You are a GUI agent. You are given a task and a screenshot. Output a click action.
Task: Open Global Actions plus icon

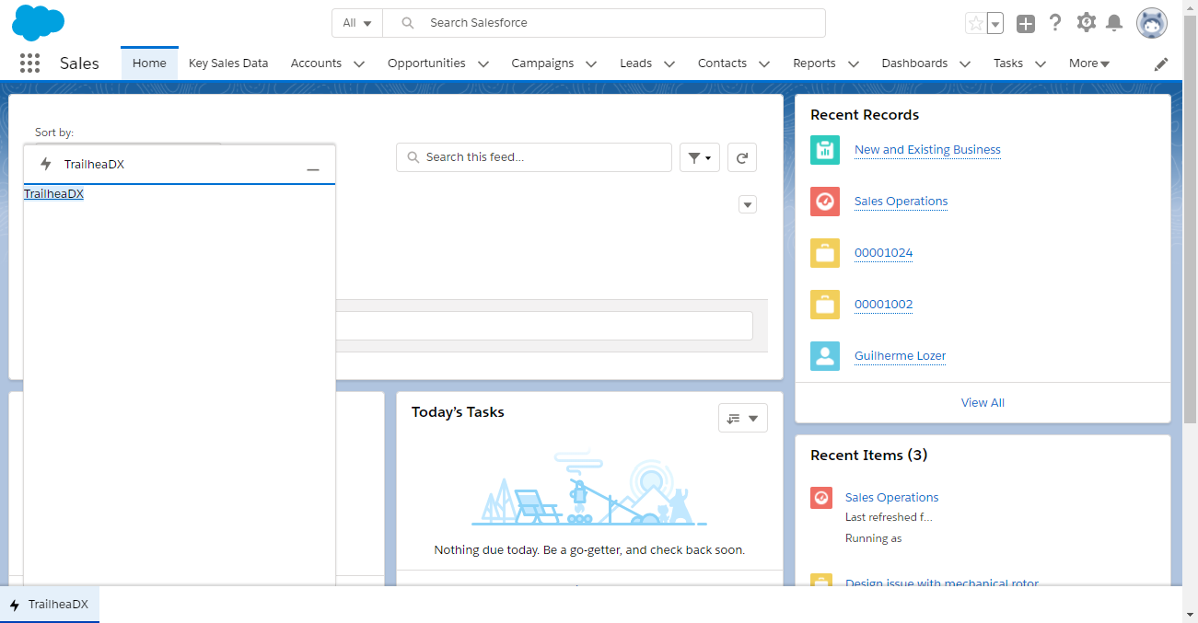click(1025, 24)
